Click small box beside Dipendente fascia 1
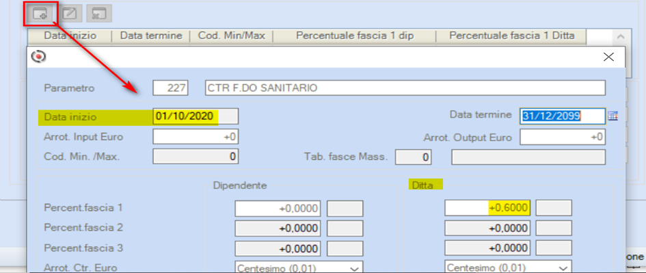Image resolution: width=646 pixels, height=273 pixels. pyautogui.click(x=345, y=208)
